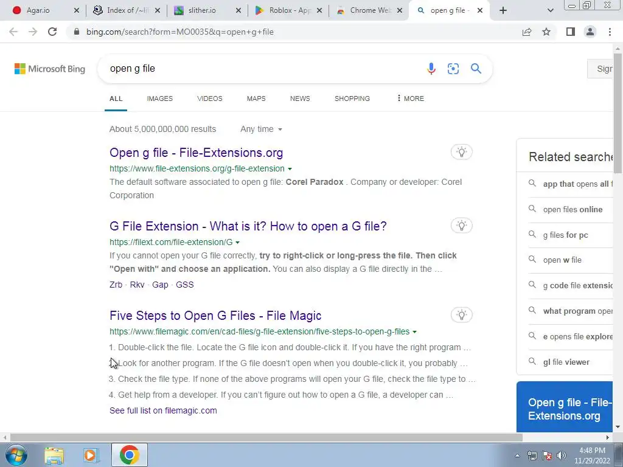Screen dimensions: 623x467
Task: Click lightbulb icon beside G File Extension result
Action: click(x=461, y=226)
